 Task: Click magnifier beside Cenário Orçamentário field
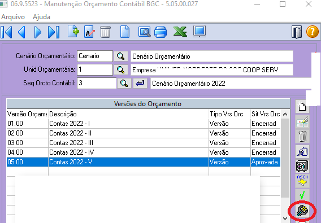point(121,56)
